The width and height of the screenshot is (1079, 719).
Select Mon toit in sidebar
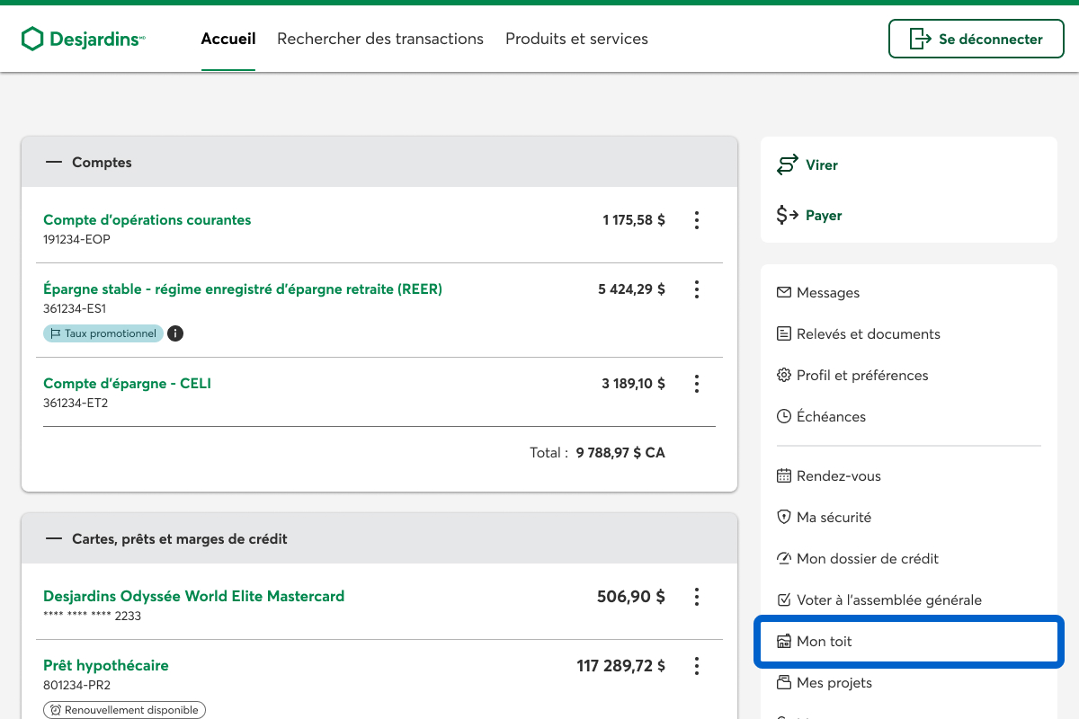coord(824,642)
